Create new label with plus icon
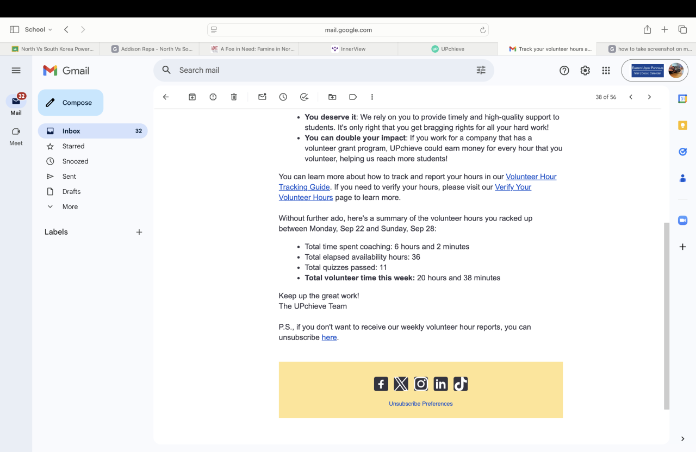The image size is (696, 452). [x=139, y=232]
